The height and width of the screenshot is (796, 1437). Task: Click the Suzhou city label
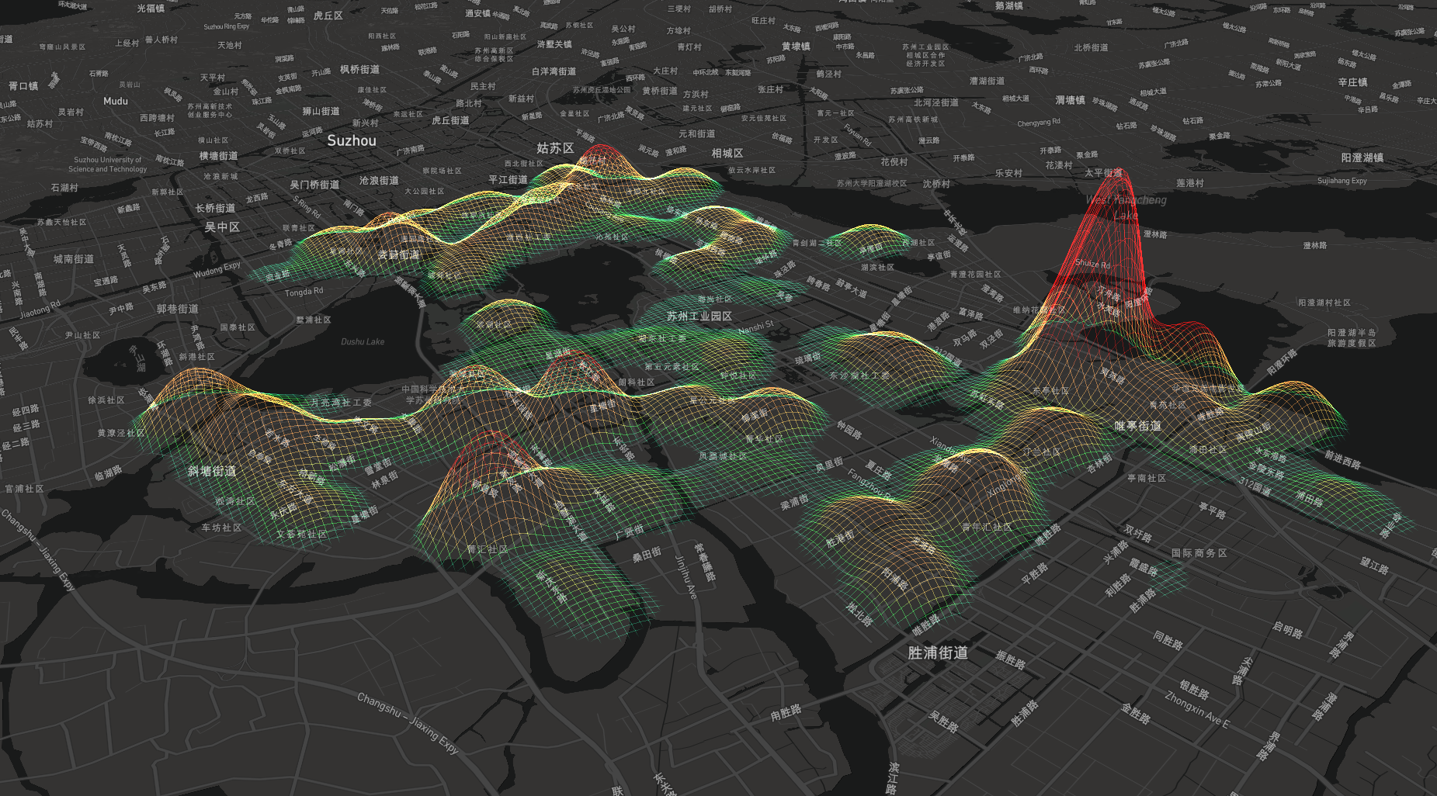[351, 141]
